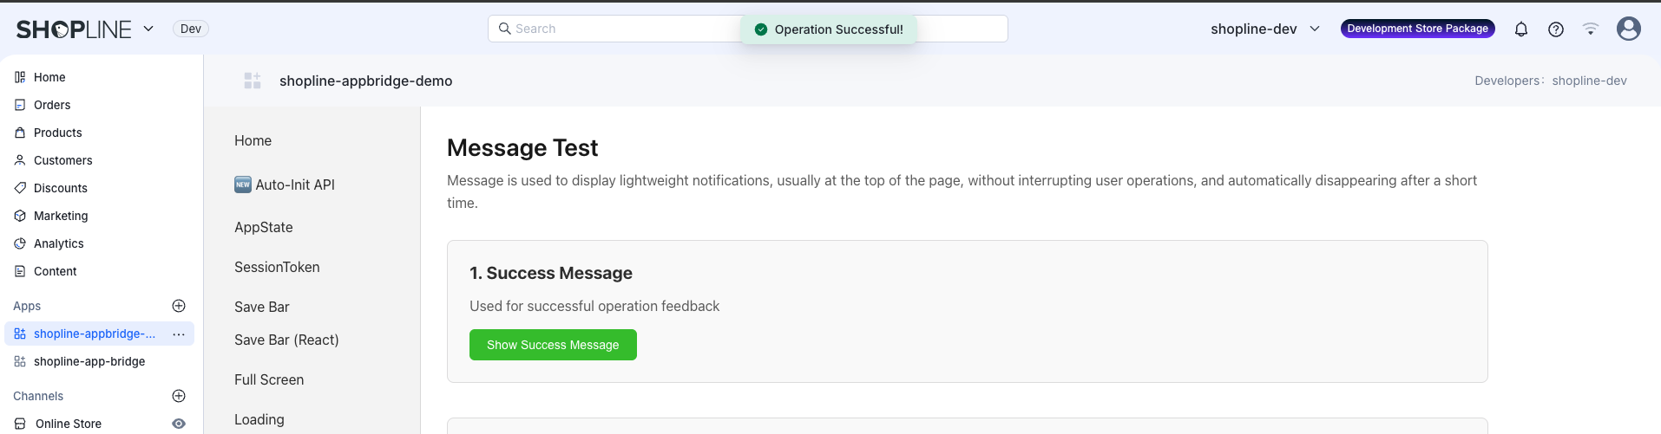The height and width of the screenshot is (434, 1661).
Task: Open the Orders section in sidebar
Action: [52, 105]
